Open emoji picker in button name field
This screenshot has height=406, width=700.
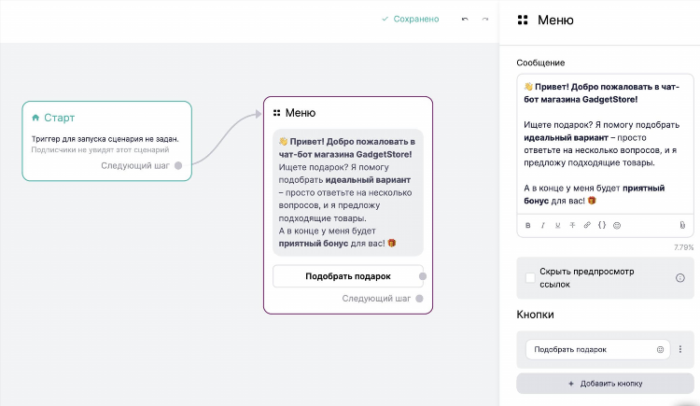point(660,349)
